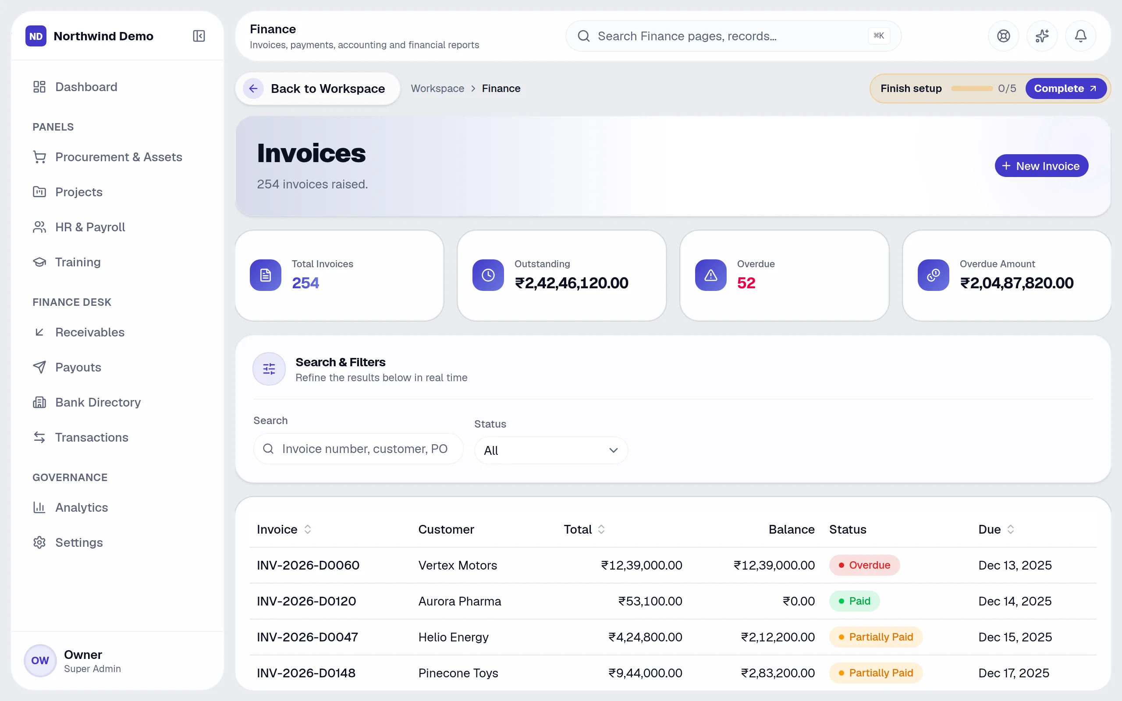The image size is (1122, 701).
Task: Open the AI sparkle assistant icon
Action: (1042, 35)
